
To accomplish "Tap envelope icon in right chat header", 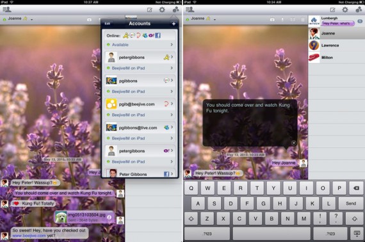I will pyautogui.click(x=293, y=20).
